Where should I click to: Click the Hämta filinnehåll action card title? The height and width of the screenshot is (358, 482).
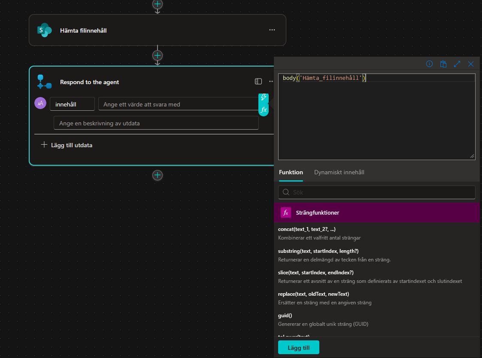(83, 30)
